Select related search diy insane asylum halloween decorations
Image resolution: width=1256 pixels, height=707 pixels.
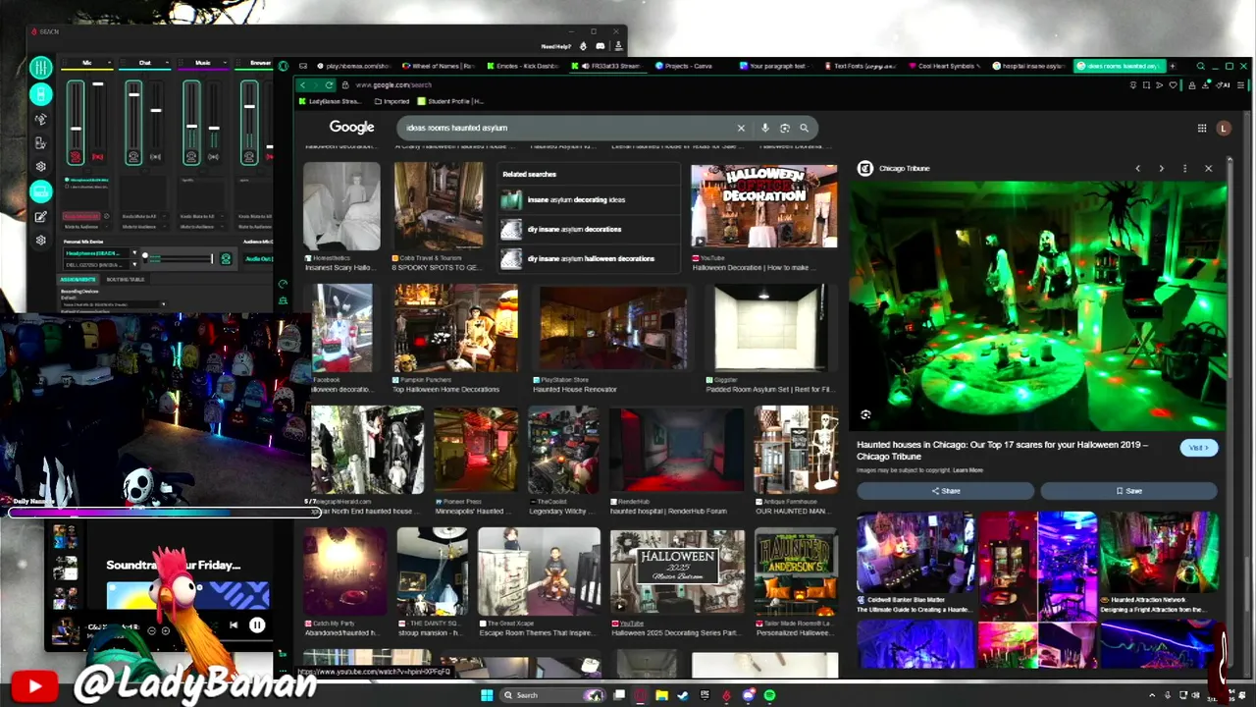[x=588, y=259]
